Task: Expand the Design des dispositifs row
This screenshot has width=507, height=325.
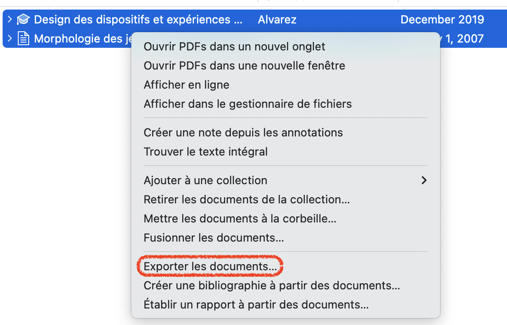Action: (10, 20)
